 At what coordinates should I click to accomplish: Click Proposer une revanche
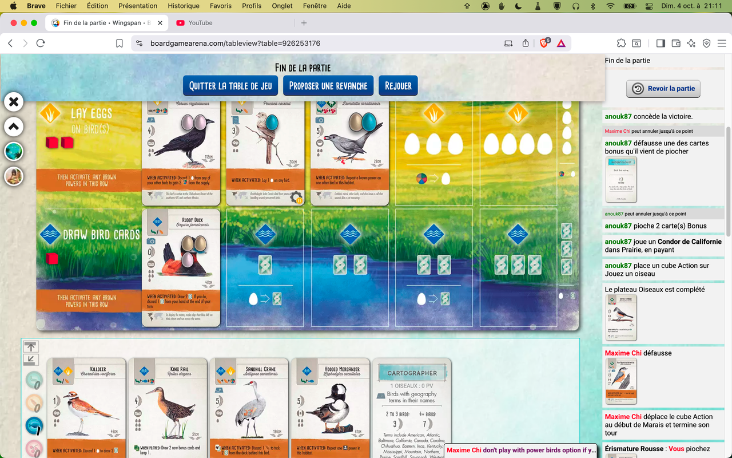pyautogui.click(x=328, y=86)
